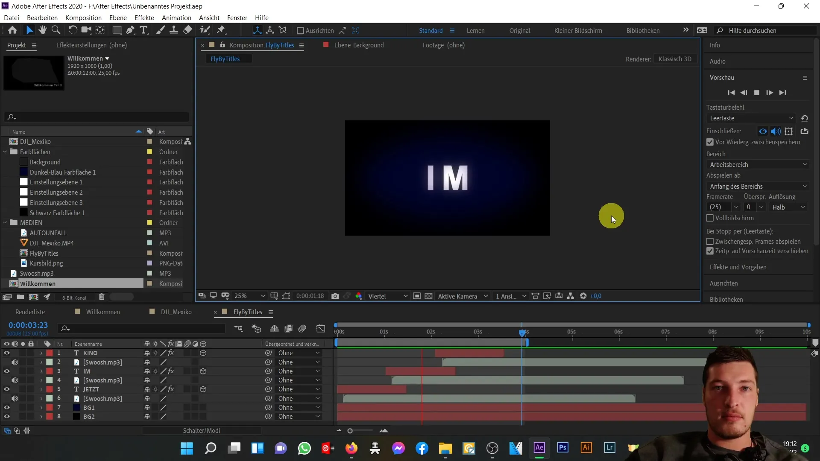
Task: Select the Willkommen composition tab in timeline
Action: tap(103, 312)
